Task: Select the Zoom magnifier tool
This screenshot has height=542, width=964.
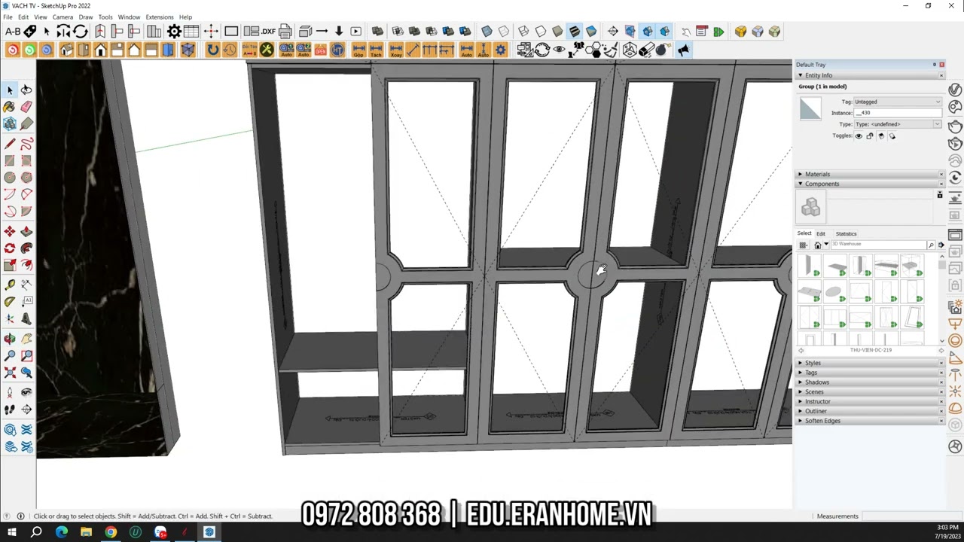Action: pos(10,355)
